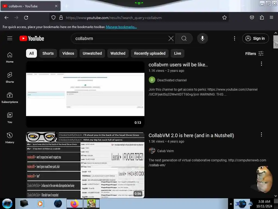Click the Deactivated channel green avatar

click(x=152, y=80)
